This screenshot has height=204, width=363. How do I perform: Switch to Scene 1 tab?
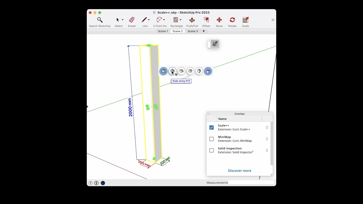[163, 31]
